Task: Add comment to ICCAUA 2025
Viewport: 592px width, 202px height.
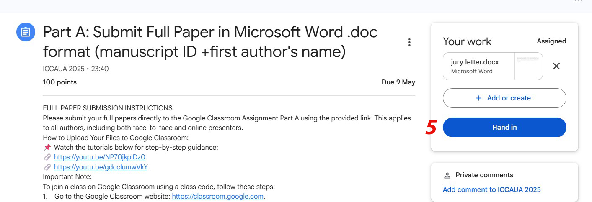Action: [x=491, y=189]
